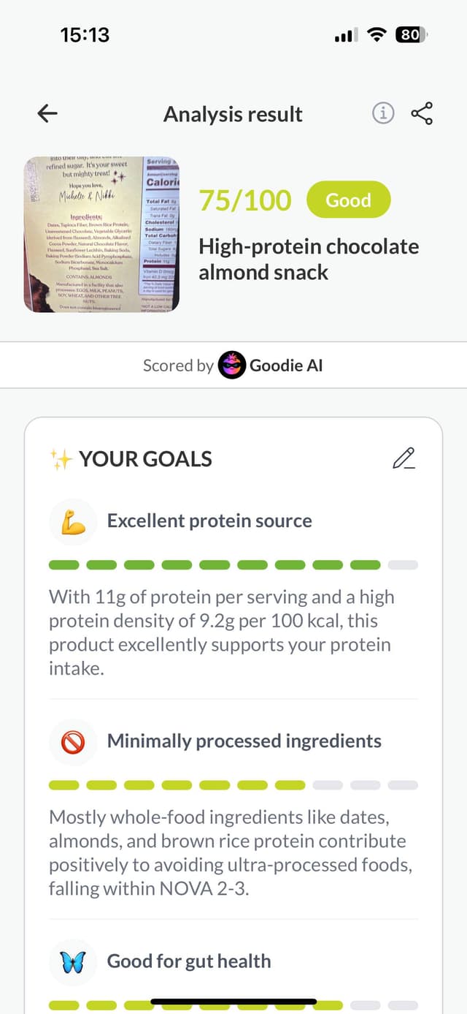The image size is (467, 1014).
Task: Select the butterfly icon for Good for gut health
Action: click(73, 962)
